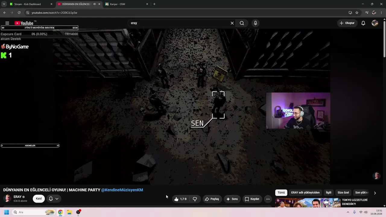The width and height of the screenshot is (386, 217).
Task: Open the YouTube guide hamburger menu
Action: (7, 23)
